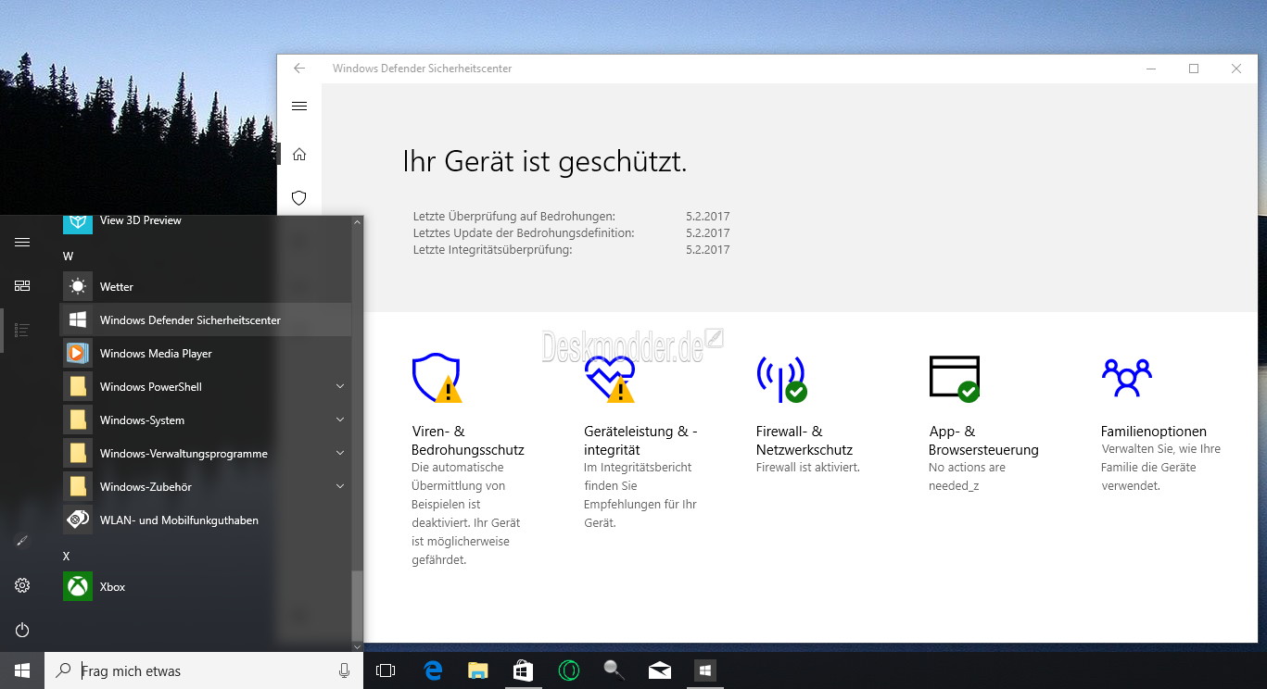
Task: Click the Viren- & Bedrohungsschutz heading
Action: pyautogui.click(x=468, y=441)
